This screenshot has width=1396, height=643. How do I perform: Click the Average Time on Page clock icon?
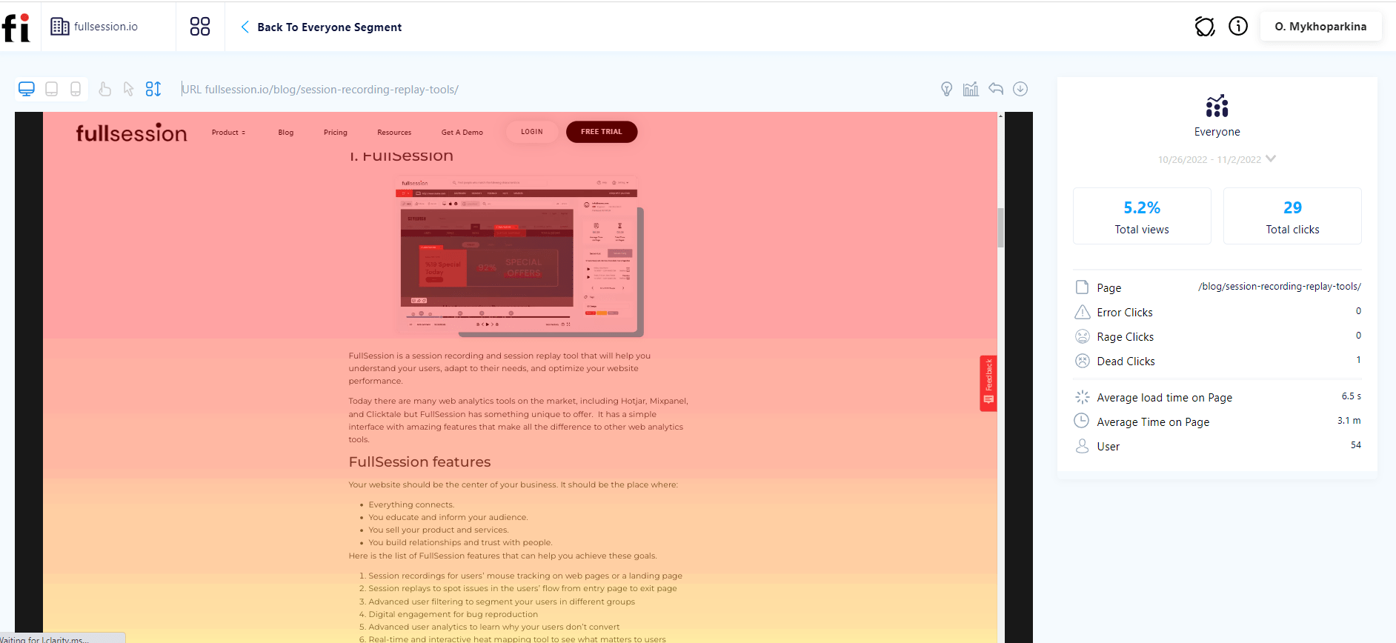click(x=1082, y=421)
